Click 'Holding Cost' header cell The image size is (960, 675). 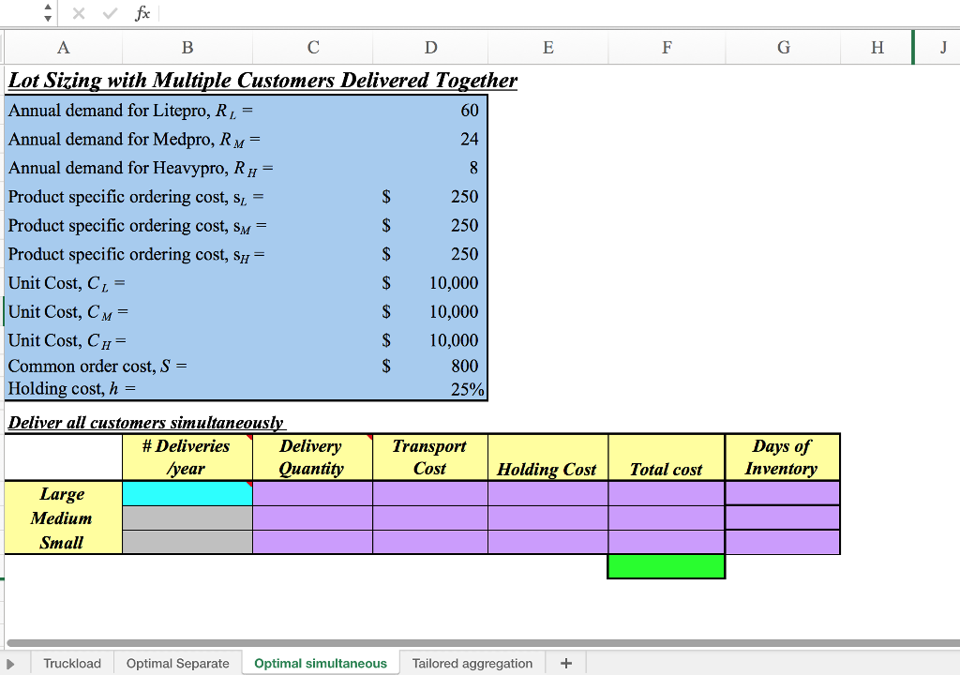coord(547,457)
